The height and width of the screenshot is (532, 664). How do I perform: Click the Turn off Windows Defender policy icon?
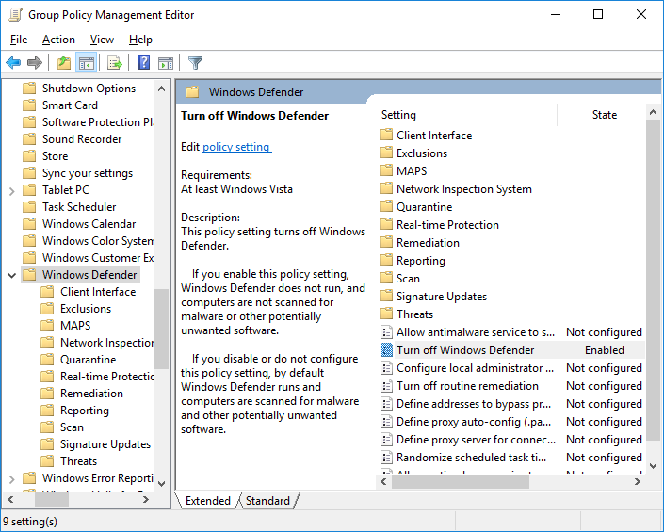coord(386,350)
